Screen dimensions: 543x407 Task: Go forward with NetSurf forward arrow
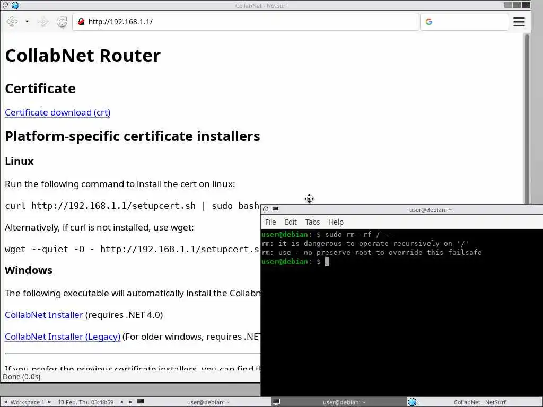pyautogui.click(x=43, y=22)
